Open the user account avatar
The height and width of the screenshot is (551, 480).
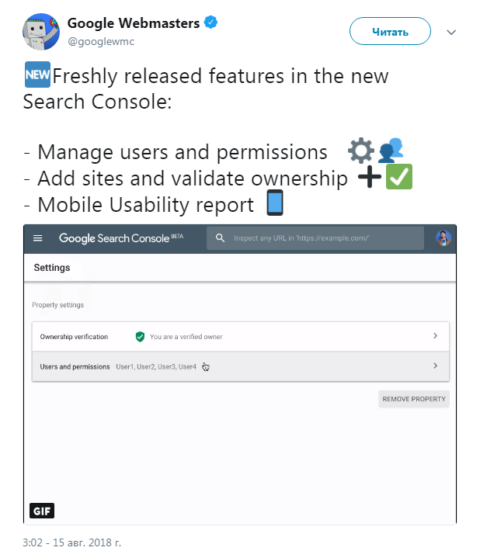443,238
